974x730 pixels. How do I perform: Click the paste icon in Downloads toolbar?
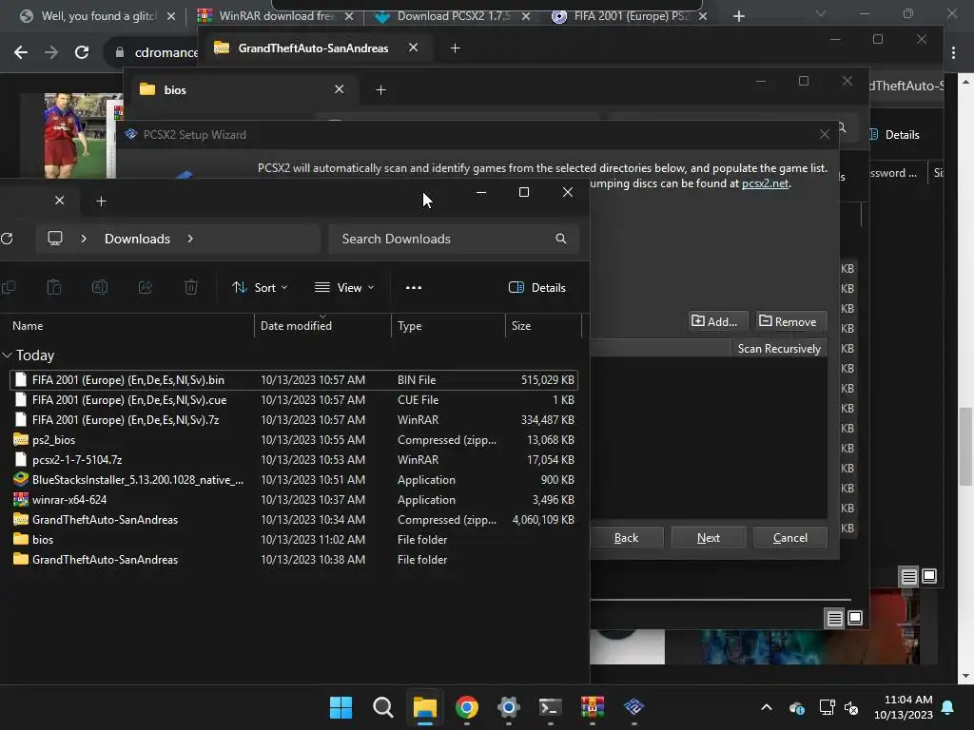54,287
